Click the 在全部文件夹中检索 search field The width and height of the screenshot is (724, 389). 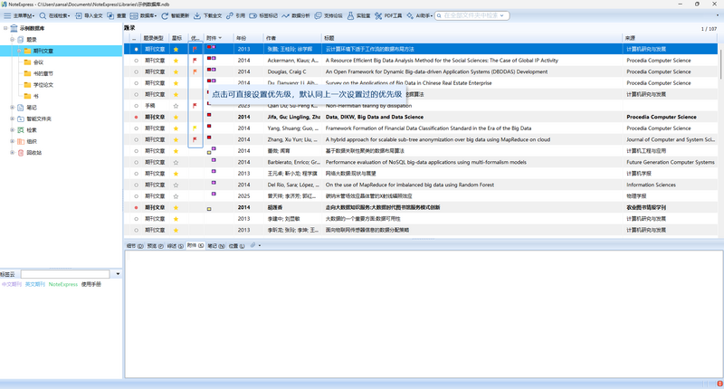point(472,15)
